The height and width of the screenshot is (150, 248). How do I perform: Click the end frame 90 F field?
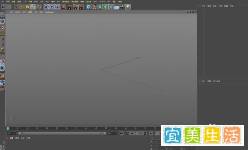pyautogui.click(x=112, y=133)
